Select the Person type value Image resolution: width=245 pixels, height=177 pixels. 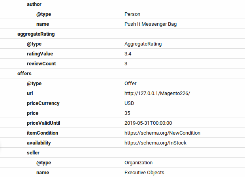pyautogui.click(x=132, y=14)
